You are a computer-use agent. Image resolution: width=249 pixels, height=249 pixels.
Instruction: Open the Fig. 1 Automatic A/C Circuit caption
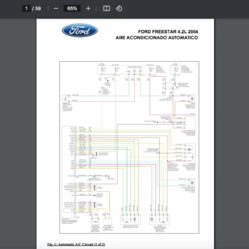tap(76, 244)
